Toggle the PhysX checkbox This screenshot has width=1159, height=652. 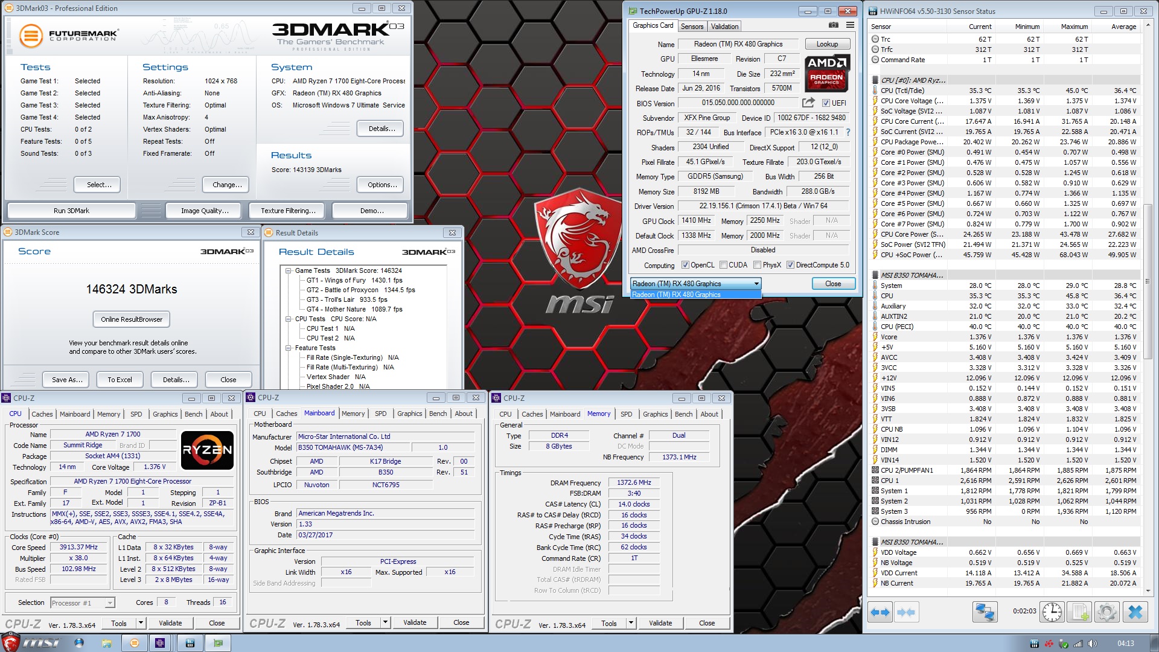pyautogui.click(x=757, y=265)
